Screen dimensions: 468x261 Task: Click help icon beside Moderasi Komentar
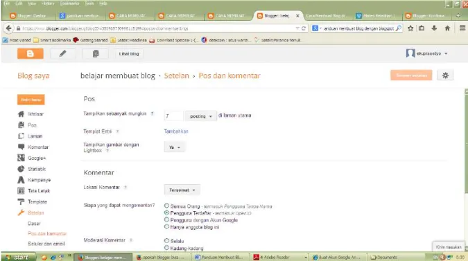pos(131,240)
